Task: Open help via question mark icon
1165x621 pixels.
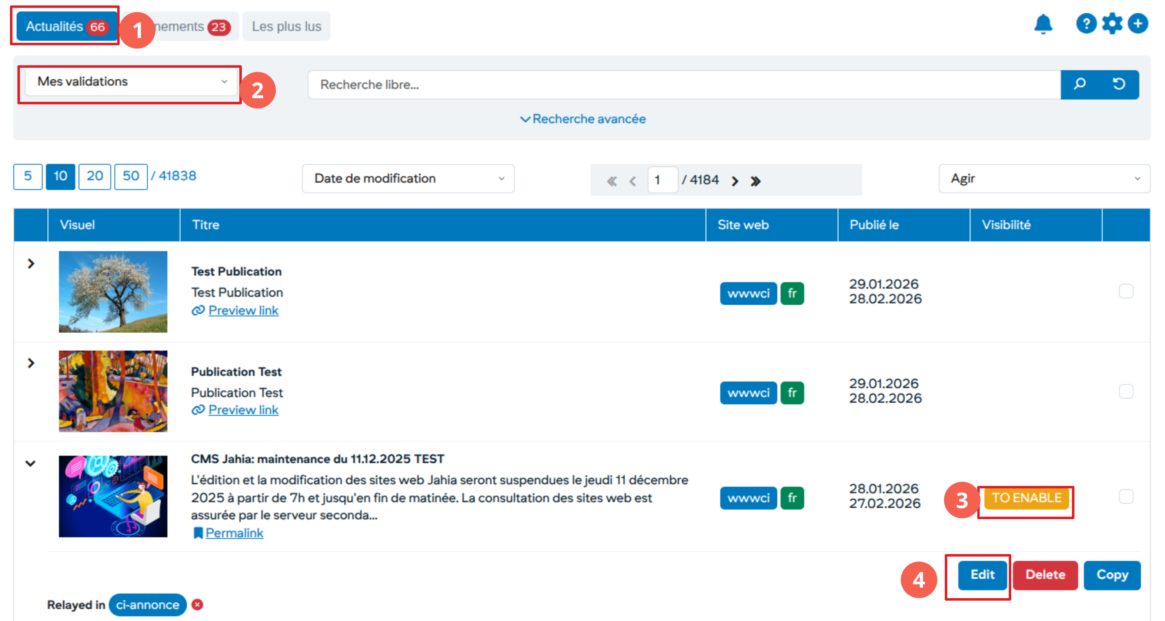Action: (x=1086, y=24)
